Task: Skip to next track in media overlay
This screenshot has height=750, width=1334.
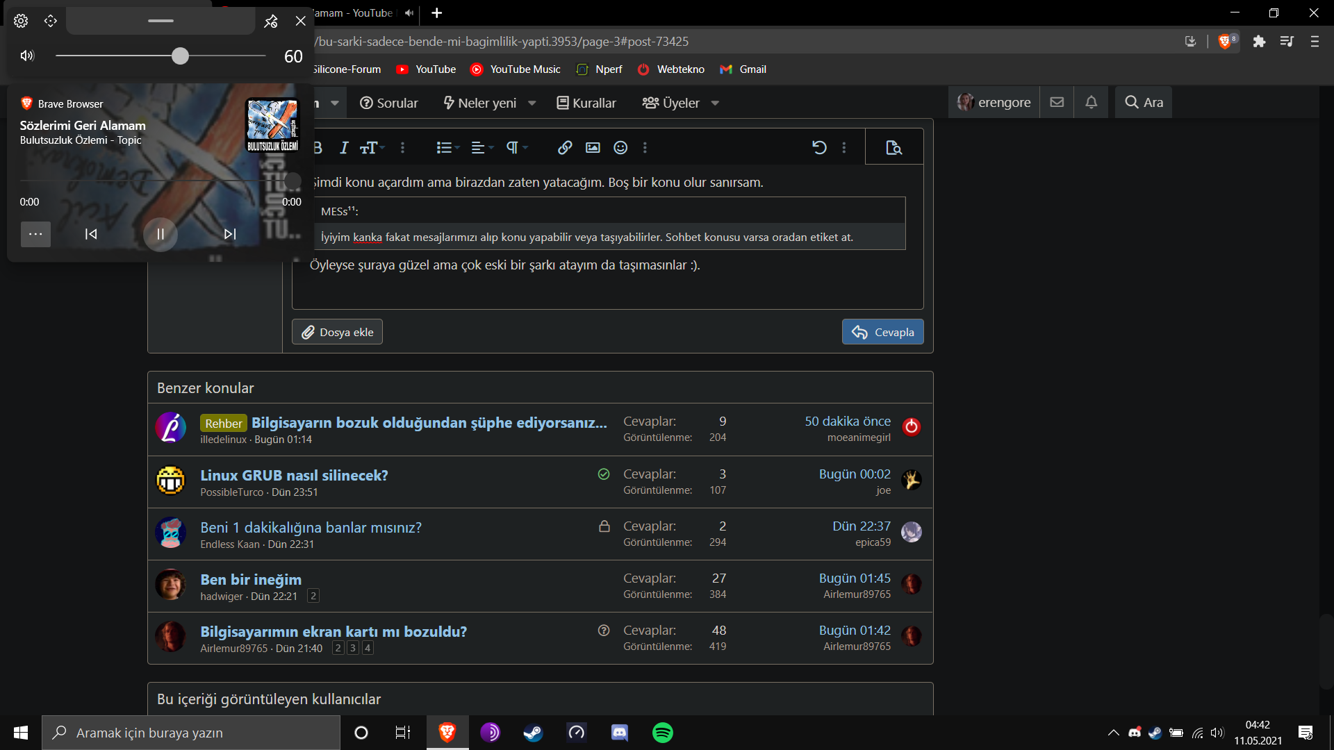Action: click(x=230, y=234)
